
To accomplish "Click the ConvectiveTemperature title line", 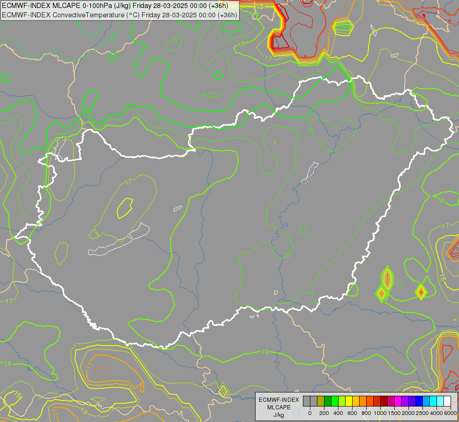I will (x=120, y=15).
